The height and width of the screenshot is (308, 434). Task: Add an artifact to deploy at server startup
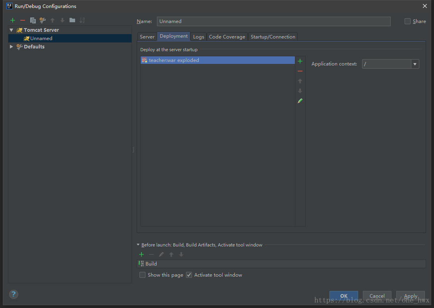coord(300,61)
